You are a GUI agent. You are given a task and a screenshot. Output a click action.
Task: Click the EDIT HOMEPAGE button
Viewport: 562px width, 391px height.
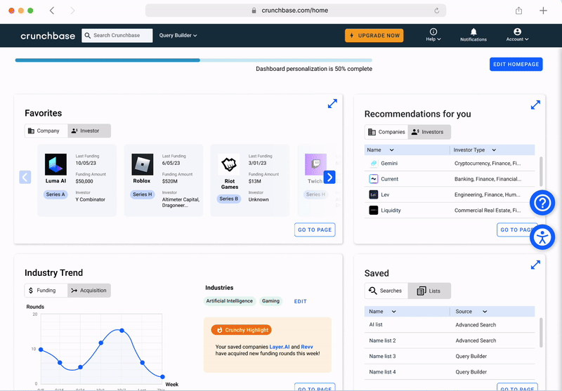click(516, 64)
